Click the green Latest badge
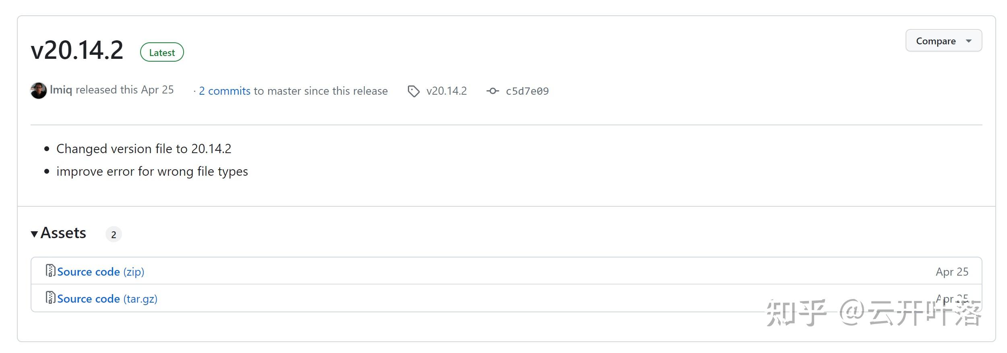Viewport: 1007px width, 353px height. tap(162, 52)
